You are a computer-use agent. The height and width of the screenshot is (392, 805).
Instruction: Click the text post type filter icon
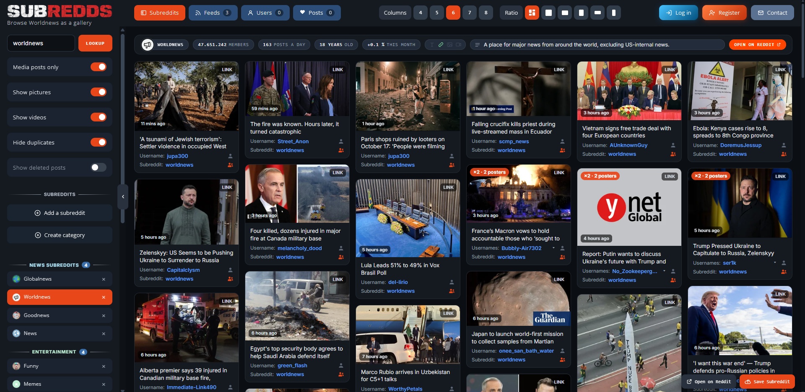(x=432, y=44)
